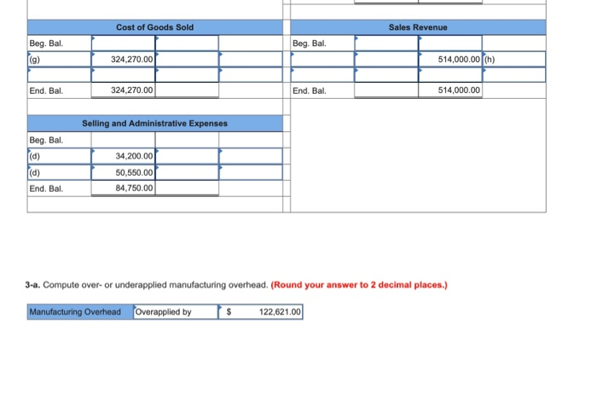Click End. Bal. label under Sales Revenue

pos(309,90)
